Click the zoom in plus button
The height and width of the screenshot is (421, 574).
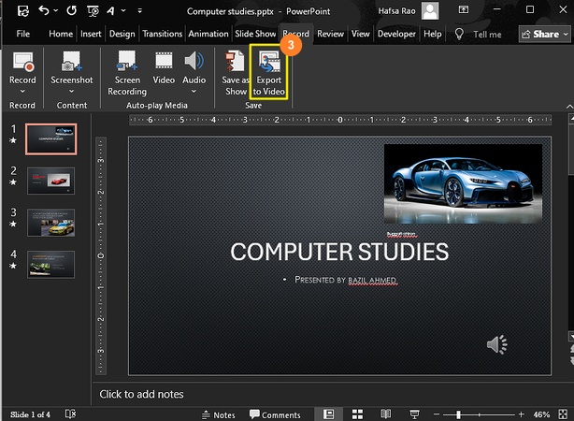pos(522,414)
